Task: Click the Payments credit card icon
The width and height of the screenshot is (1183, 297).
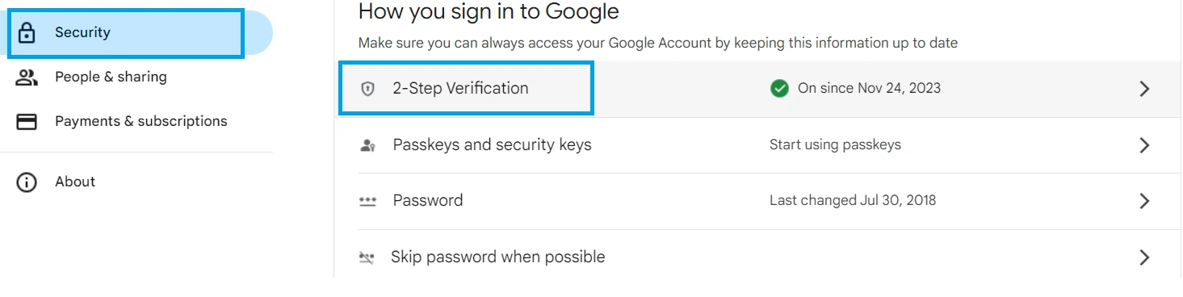Action: pyautogui.click(x=27, y=122)
